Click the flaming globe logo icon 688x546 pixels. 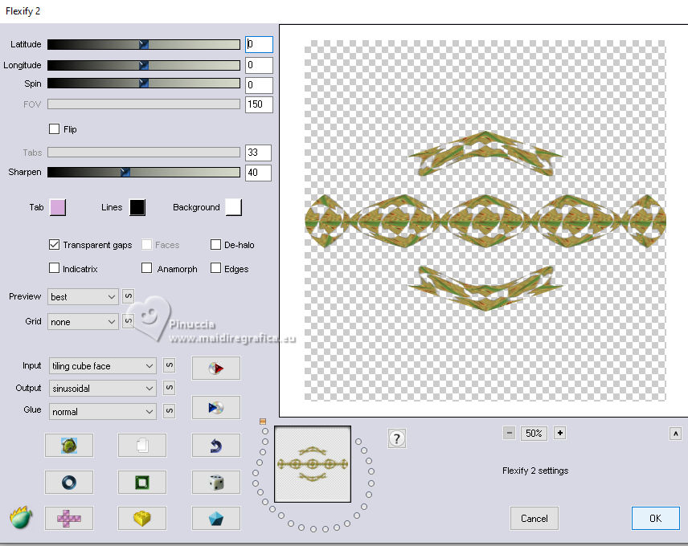click(x=21, y=518)
